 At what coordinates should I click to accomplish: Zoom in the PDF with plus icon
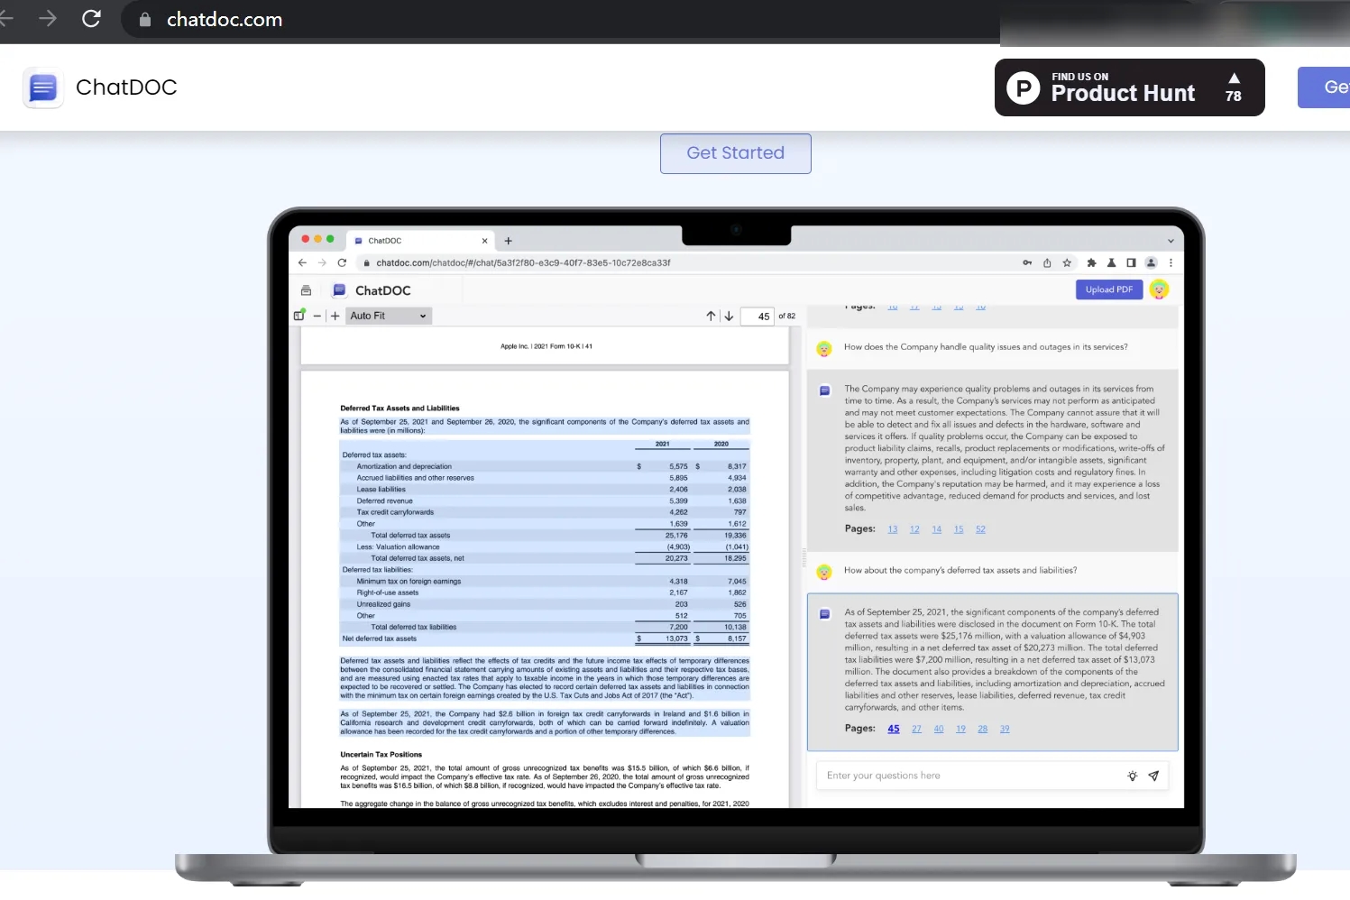pos(335,316)
